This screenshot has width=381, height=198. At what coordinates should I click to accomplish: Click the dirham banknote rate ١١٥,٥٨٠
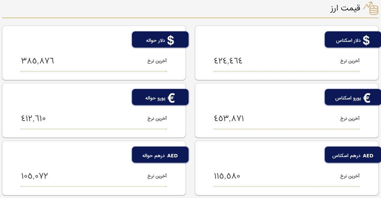227,176
